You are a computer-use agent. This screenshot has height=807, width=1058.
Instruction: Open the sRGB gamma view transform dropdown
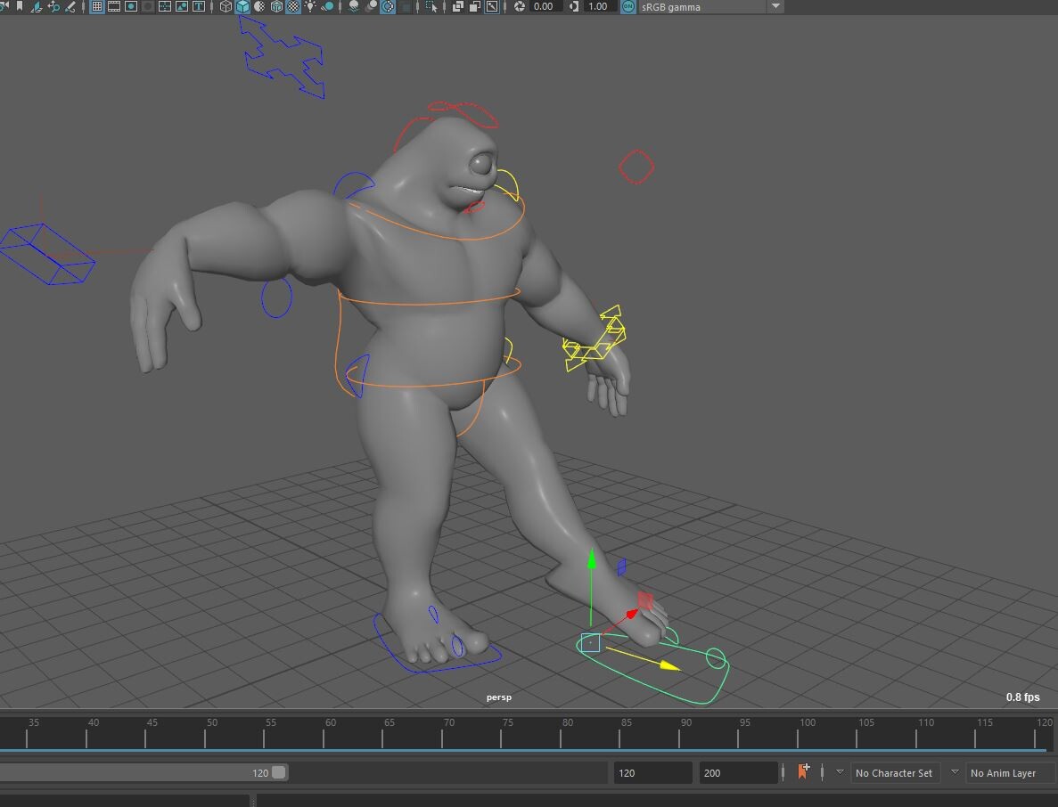(x=775, y=7)
